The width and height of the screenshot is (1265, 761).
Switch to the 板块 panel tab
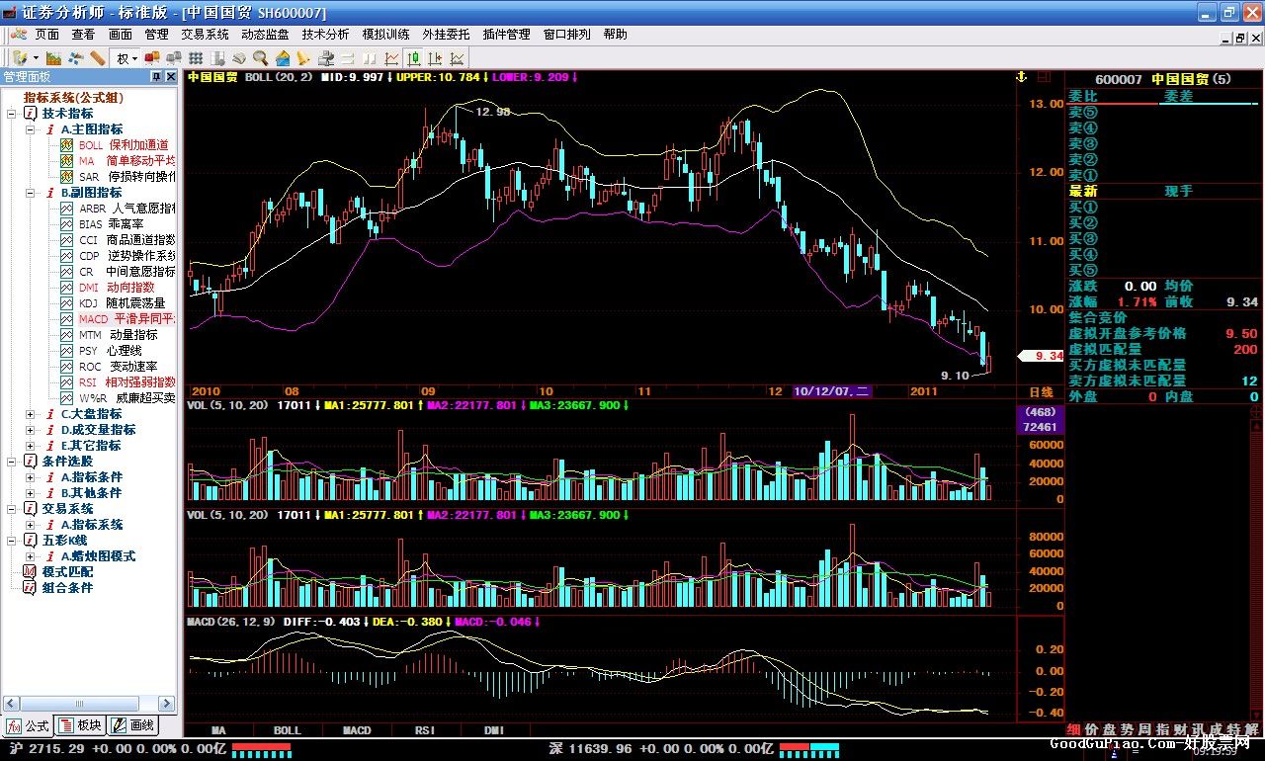point(79,725)
